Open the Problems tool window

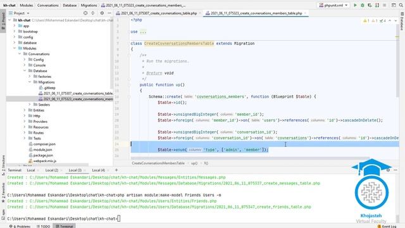click(x=20, y=226)
